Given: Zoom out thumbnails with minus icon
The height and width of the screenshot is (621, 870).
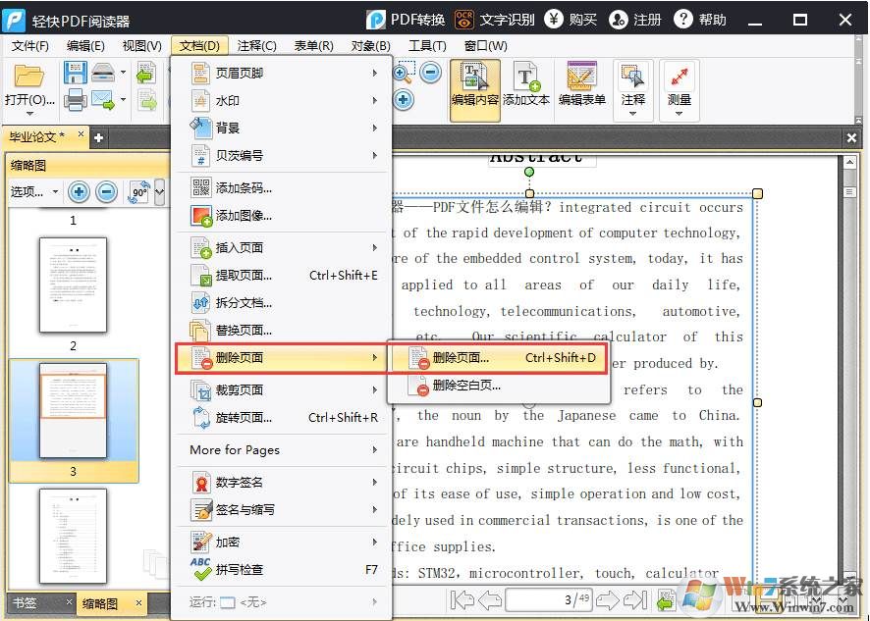Looking at the screenshot, I should coord(107,191).
